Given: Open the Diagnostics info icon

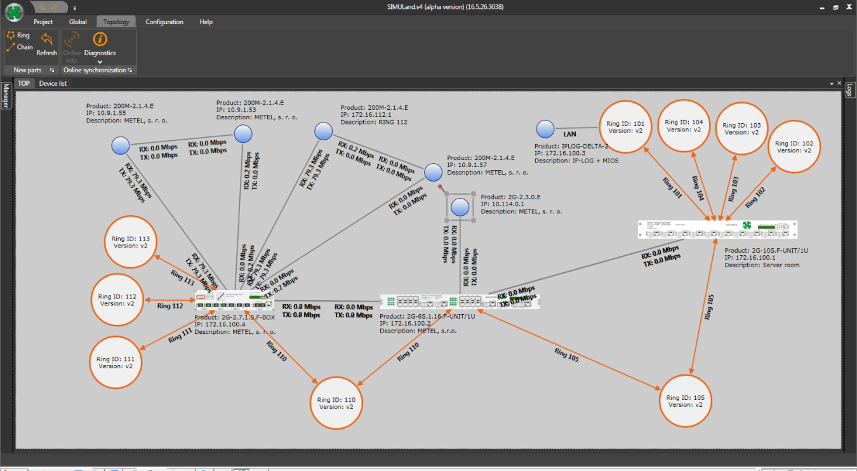Looking at the screenshot, I should click(x=100, y=39).
